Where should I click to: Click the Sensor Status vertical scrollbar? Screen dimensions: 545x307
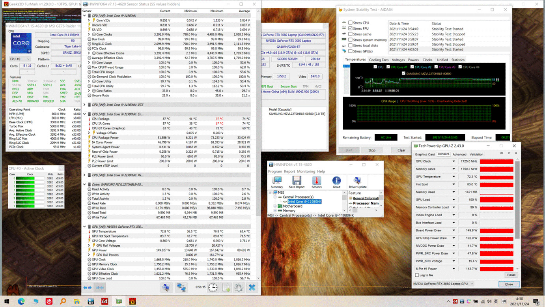tap(259, 118)
